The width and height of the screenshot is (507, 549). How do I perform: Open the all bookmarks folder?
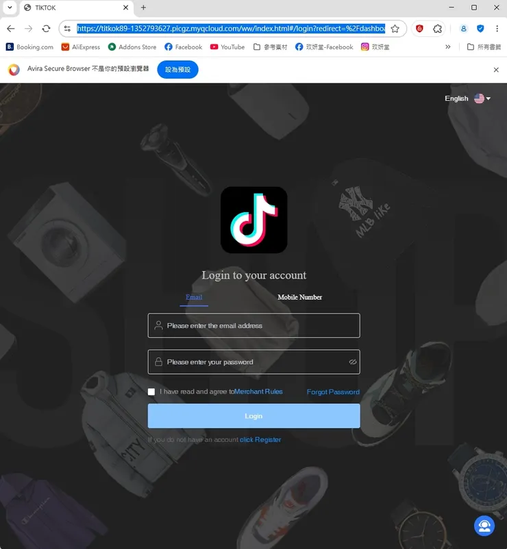[x=484, y=47]
